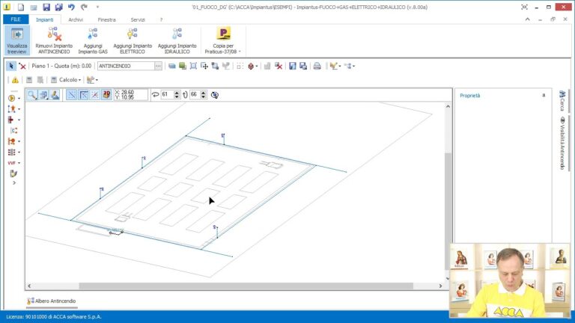This screenshot has width=575, height=323.
Task: Click the C label tool in sidebar
Action: (x=13, y=130)
